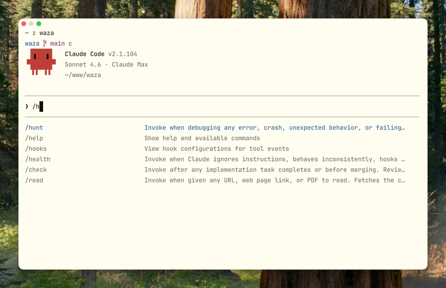
Task: Click the 'Invoke when given any URL' description
Action: pyautogui.click(x=275, y=180)
